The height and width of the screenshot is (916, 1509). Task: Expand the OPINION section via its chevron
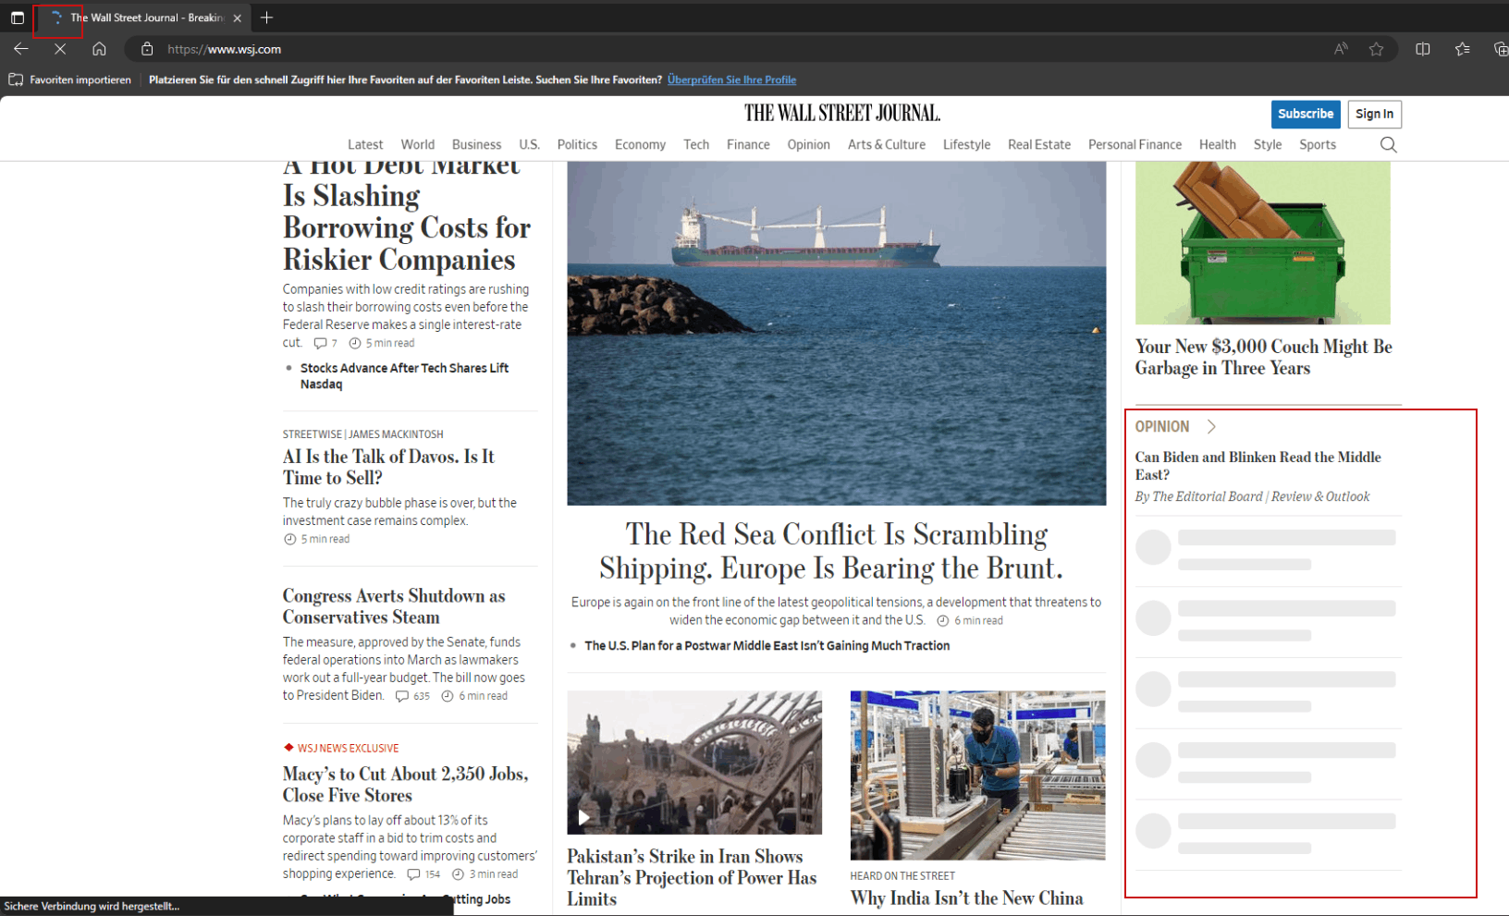coord(1211,426)
